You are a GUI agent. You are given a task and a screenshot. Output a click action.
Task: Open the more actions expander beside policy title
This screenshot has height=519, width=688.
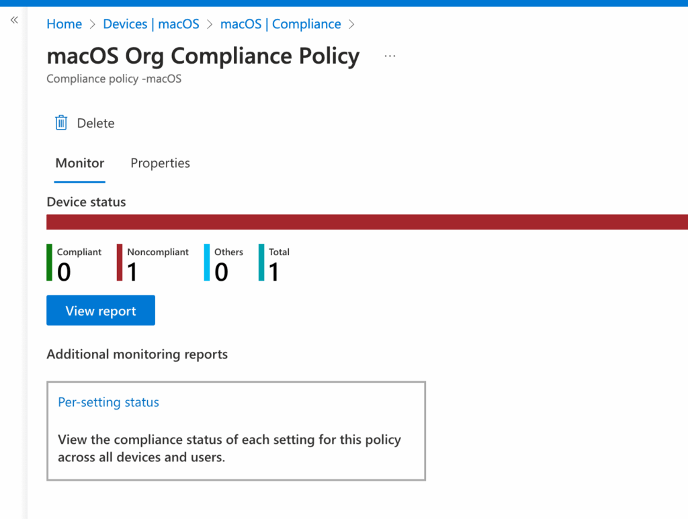(x=390, y=56)
